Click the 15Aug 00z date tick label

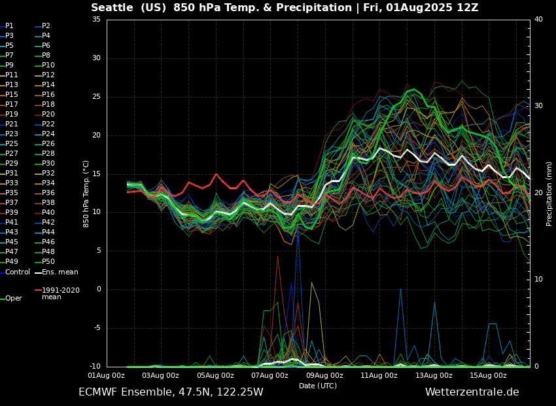click(x=488, y=376)
